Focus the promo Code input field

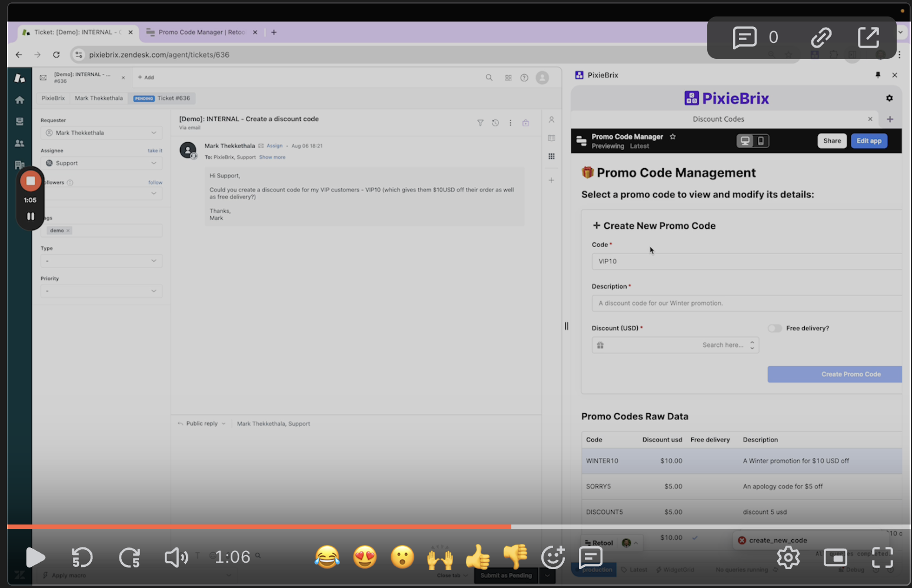point(747,261)
